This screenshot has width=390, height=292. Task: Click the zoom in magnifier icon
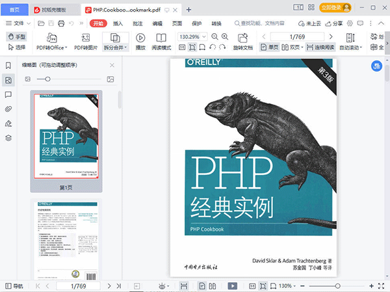pyautogui.click(x=225, y=37)
